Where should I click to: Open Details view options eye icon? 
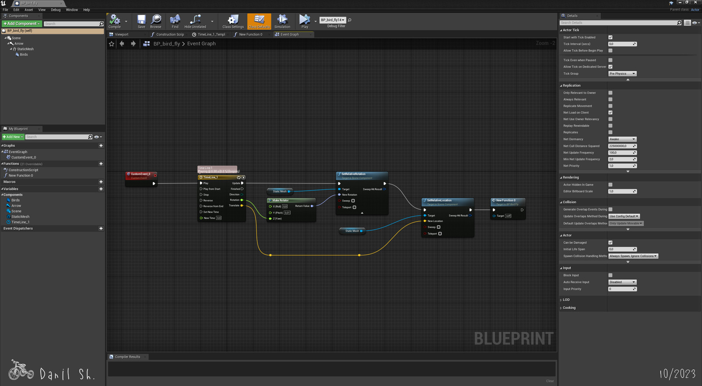pyautogui.click(x=695, y=23)
